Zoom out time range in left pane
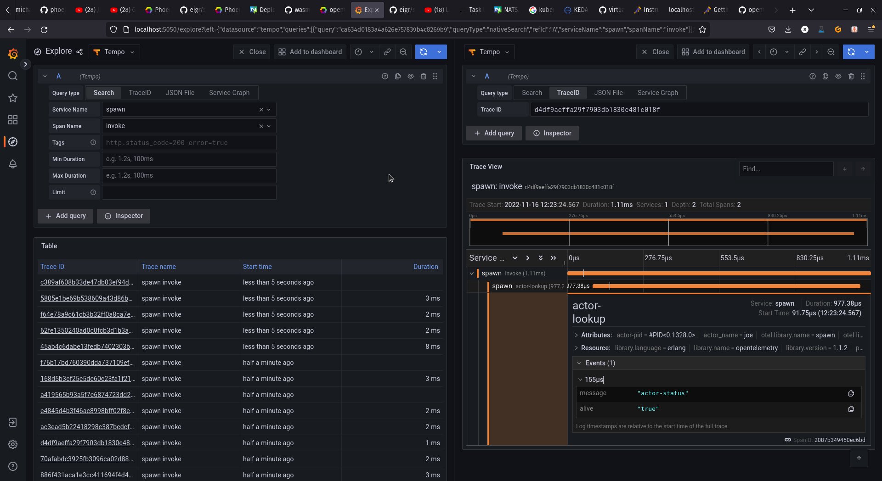 tap(403, 52)
